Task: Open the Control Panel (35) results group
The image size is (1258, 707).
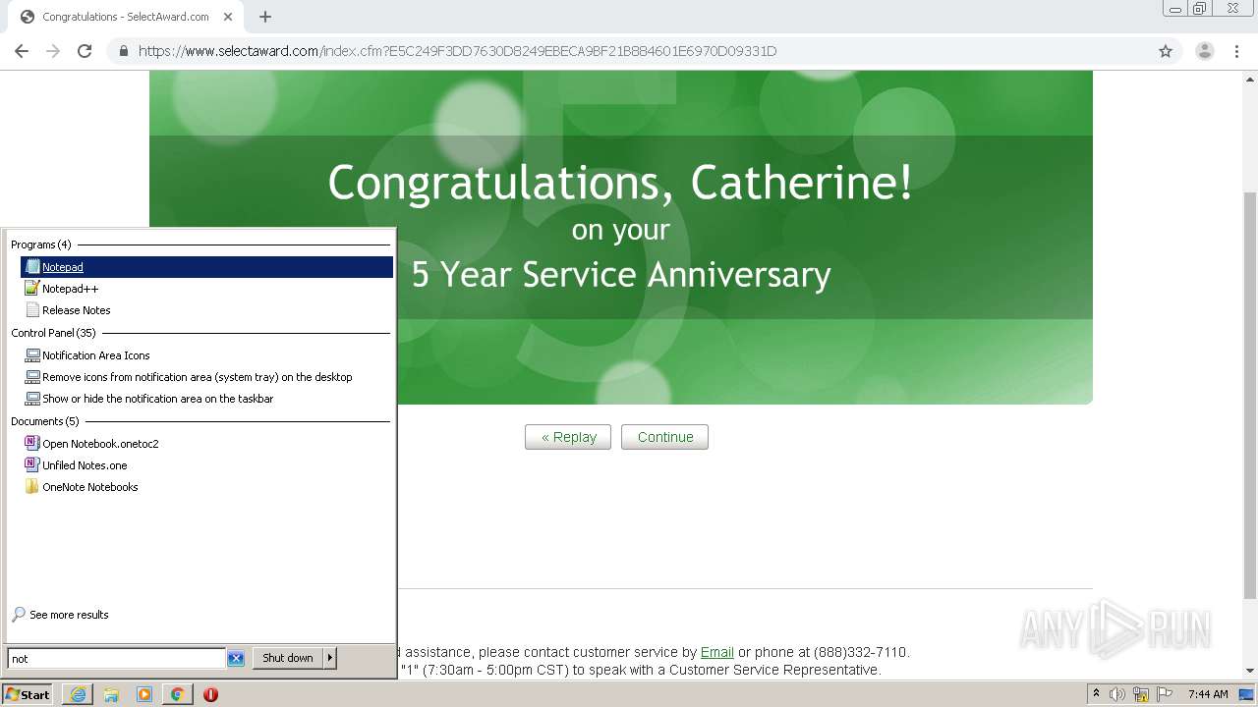Action: click(x=53, y=333)
